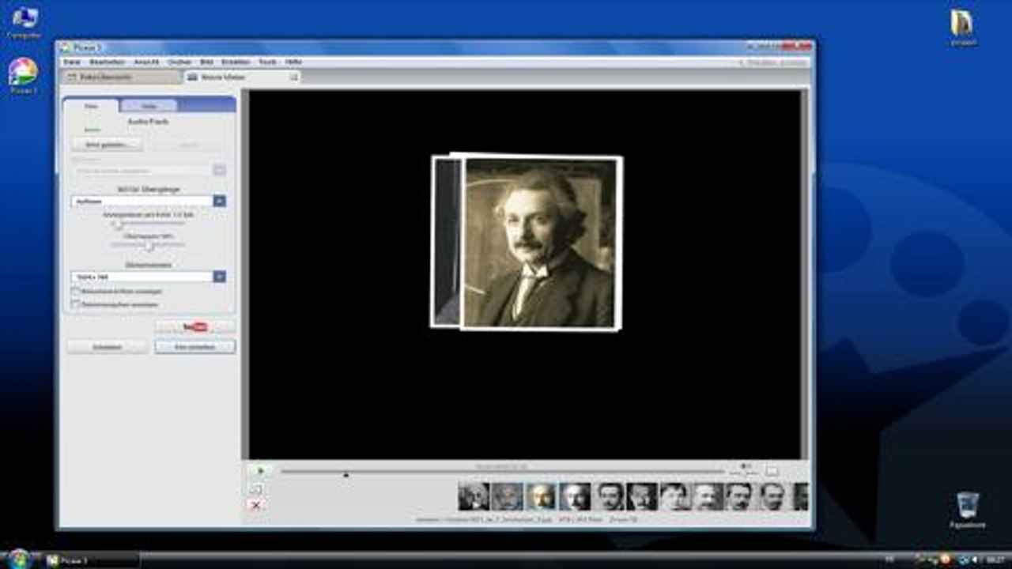Select the second thumbnail in the filmstrip
1012x569 pixels.
tap(508, 496)
